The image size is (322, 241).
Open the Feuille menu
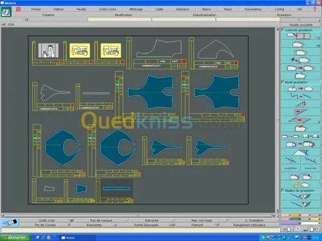point(81,9)
